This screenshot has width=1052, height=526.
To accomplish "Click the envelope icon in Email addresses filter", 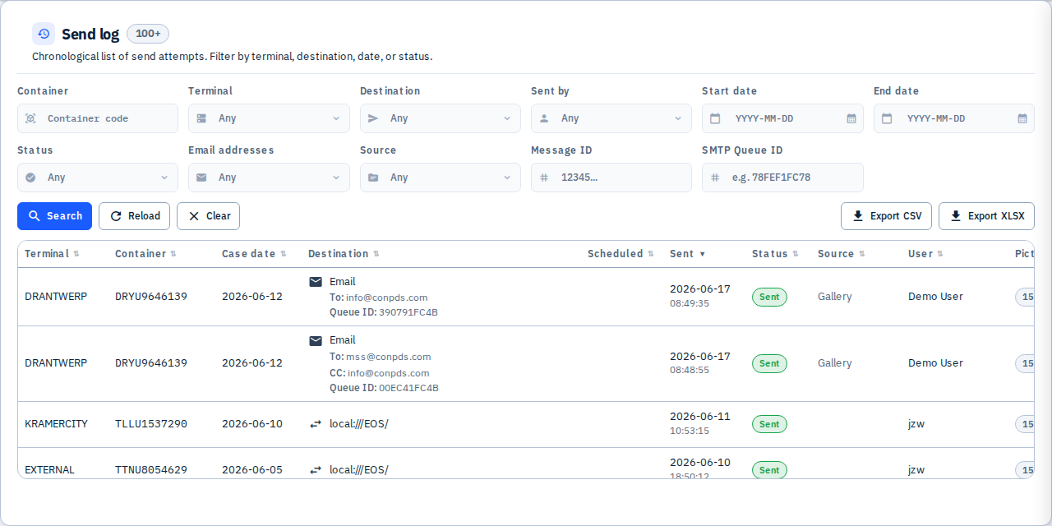I will click(201, 178).
